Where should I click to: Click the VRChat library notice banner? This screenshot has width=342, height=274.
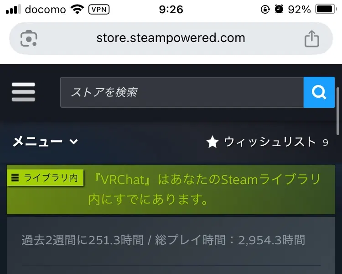(171, 190)
